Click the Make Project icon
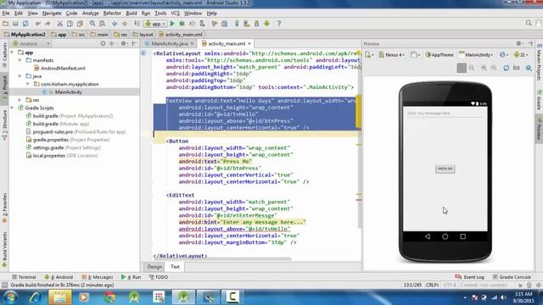Screen dimensions: 543x305 click(x=137, y=24)
